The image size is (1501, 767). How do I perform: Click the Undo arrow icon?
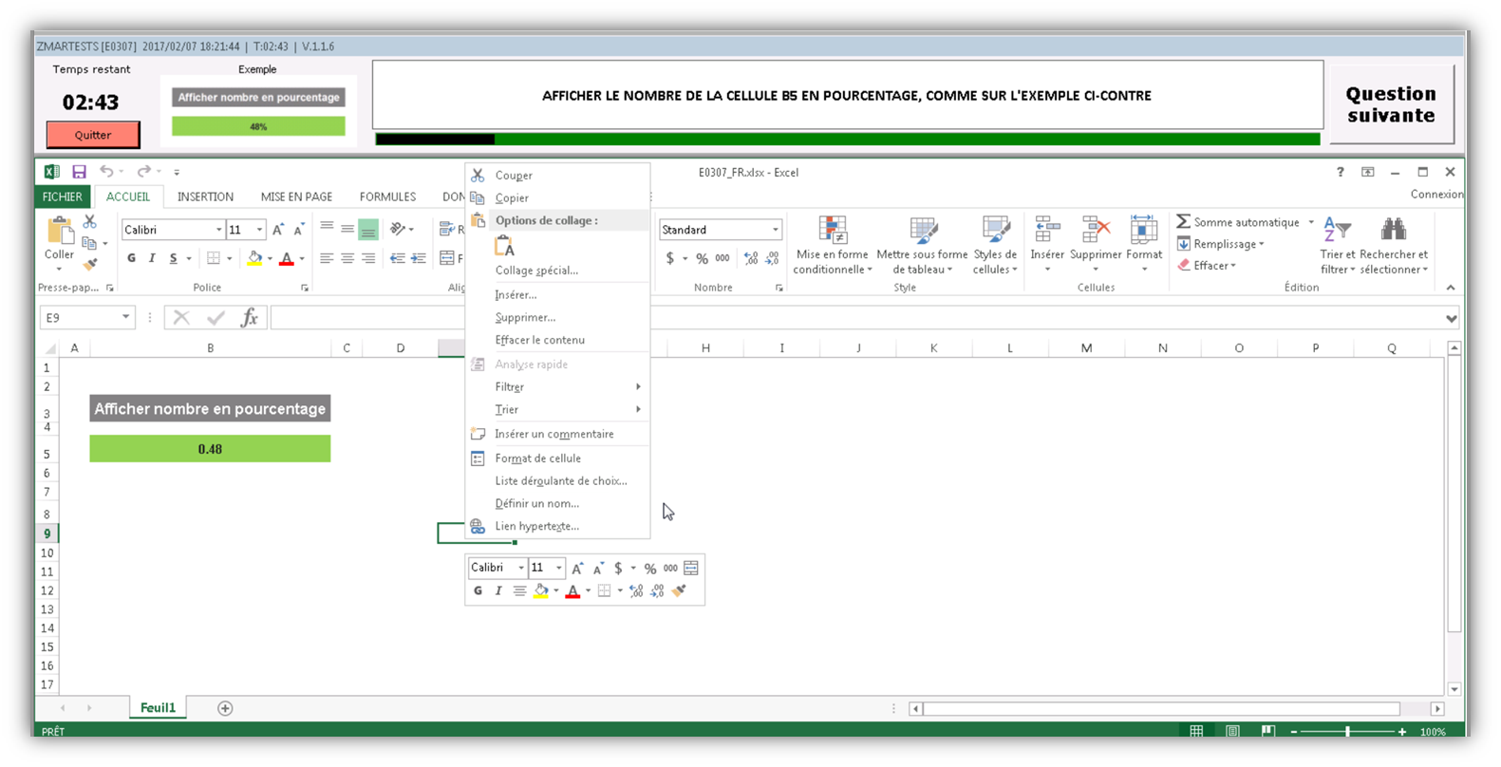[107, 172]
